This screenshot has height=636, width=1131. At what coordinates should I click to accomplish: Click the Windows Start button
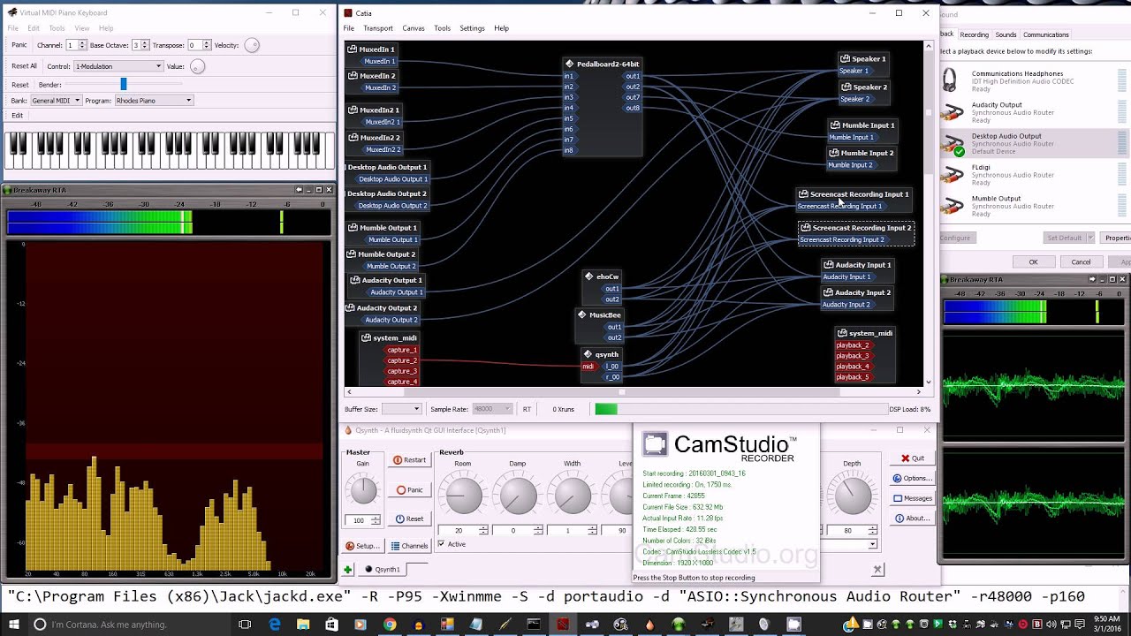(12, 625)
